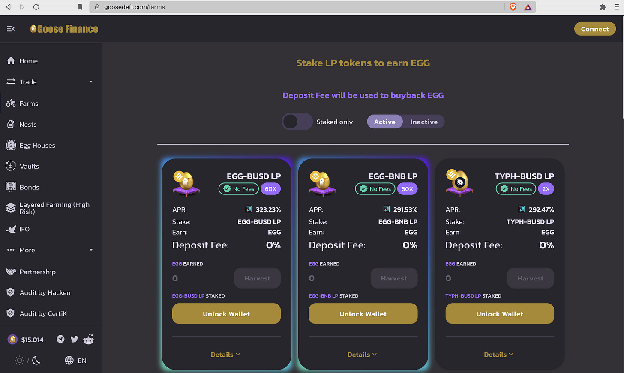Click the Trade swap arrows icon
This screenshot has height=373, width=624.
pos(11,82)
